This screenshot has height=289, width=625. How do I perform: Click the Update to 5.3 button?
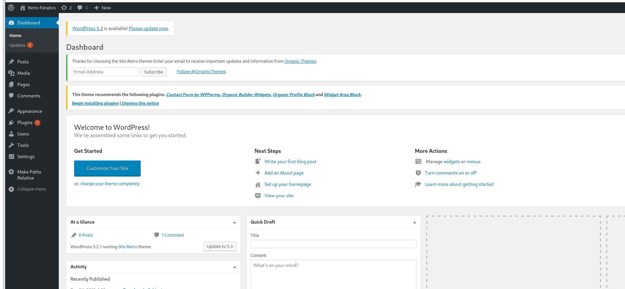click(220, 247)
